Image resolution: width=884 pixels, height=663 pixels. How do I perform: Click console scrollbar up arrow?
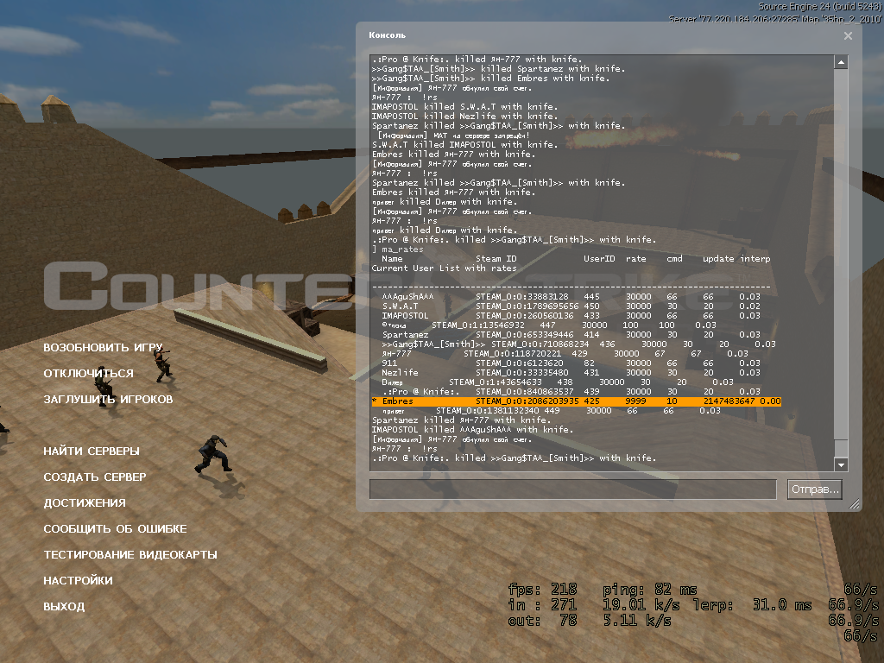point(841,62)
